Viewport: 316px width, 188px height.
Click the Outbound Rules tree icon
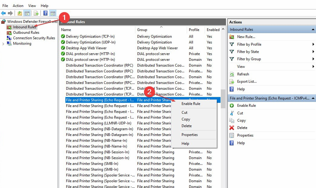(x=9, y=33)
